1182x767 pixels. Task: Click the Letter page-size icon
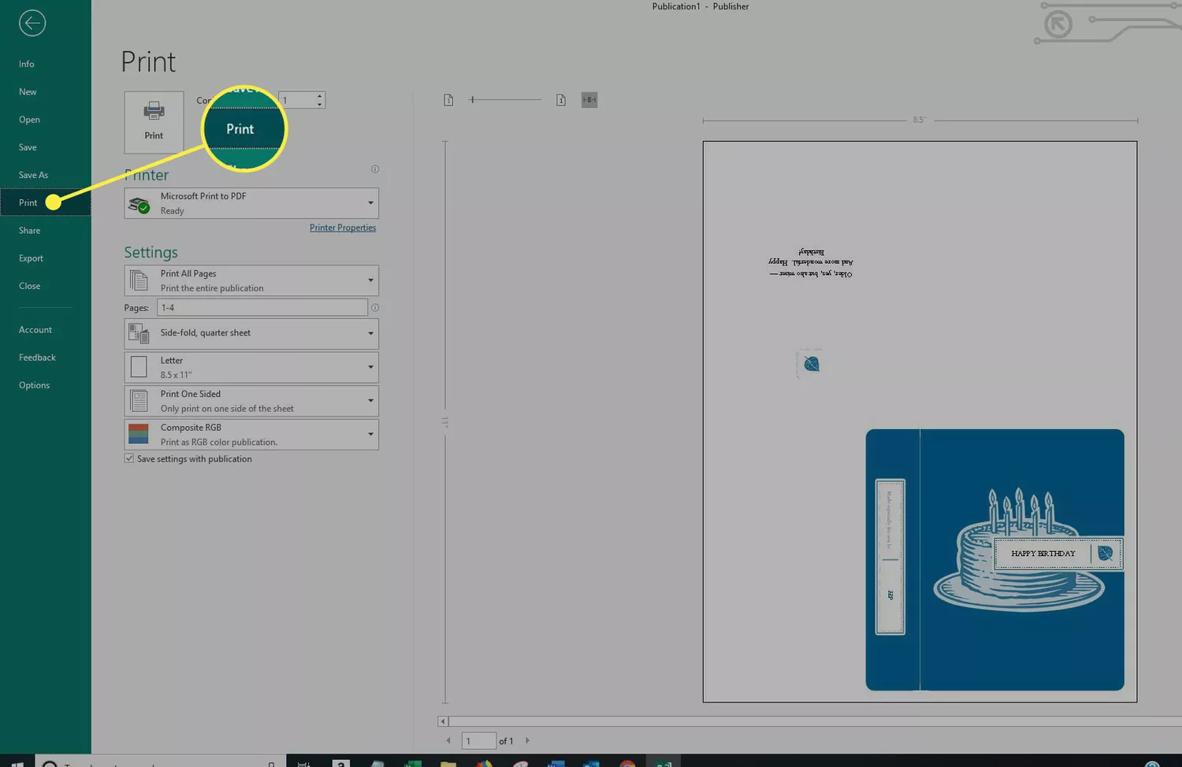coord(139,367)
